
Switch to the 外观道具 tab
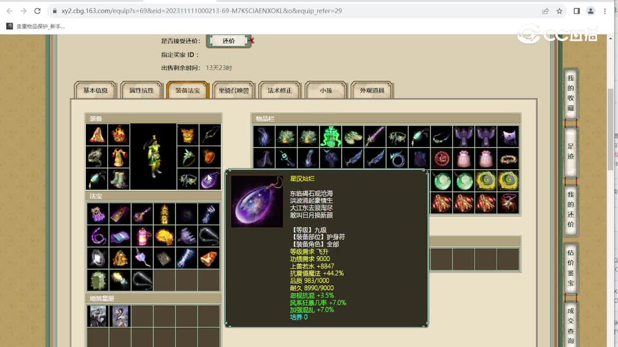(x=372, y=90)
